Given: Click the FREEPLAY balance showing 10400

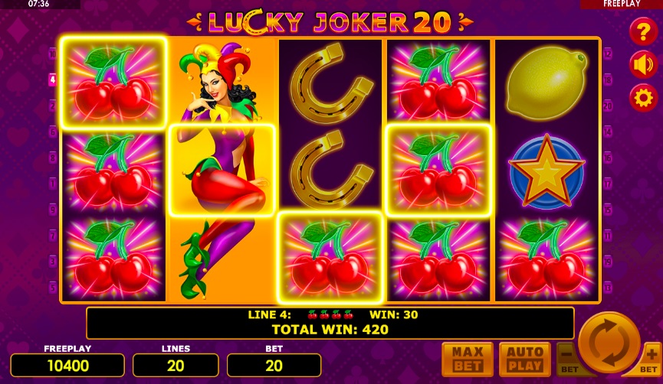Looking at the screenshot, I should 67,366.
